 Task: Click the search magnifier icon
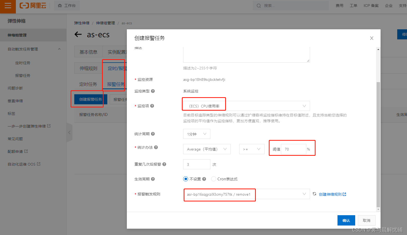pyautogui.click(x=259, y=6)
